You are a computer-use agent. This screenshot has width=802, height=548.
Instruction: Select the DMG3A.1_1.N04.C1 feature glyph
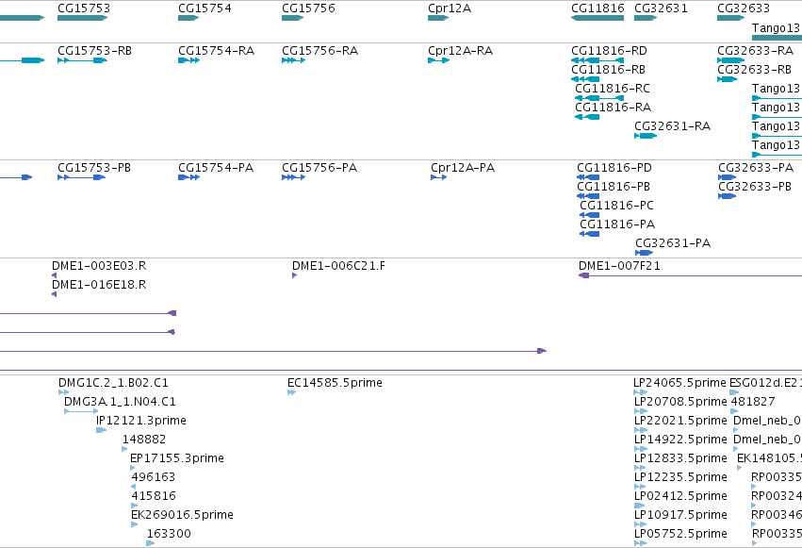(x=81, y=411)
